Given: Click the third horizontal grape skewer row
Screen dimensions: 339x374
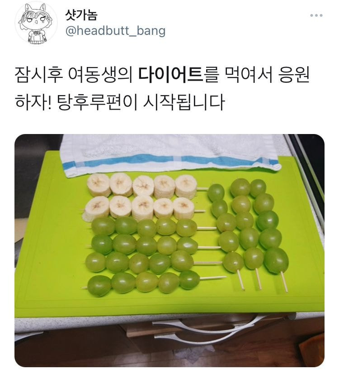Looking at the screenshot, I should click(152, 262).
